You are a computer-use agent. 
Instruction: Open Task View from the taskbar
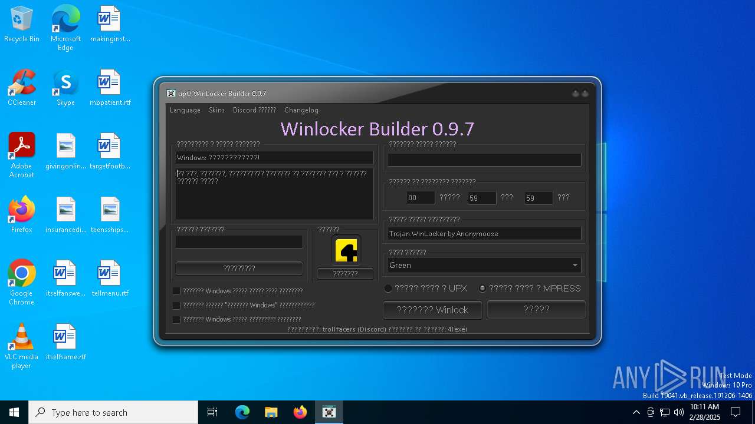pos(212,412)
